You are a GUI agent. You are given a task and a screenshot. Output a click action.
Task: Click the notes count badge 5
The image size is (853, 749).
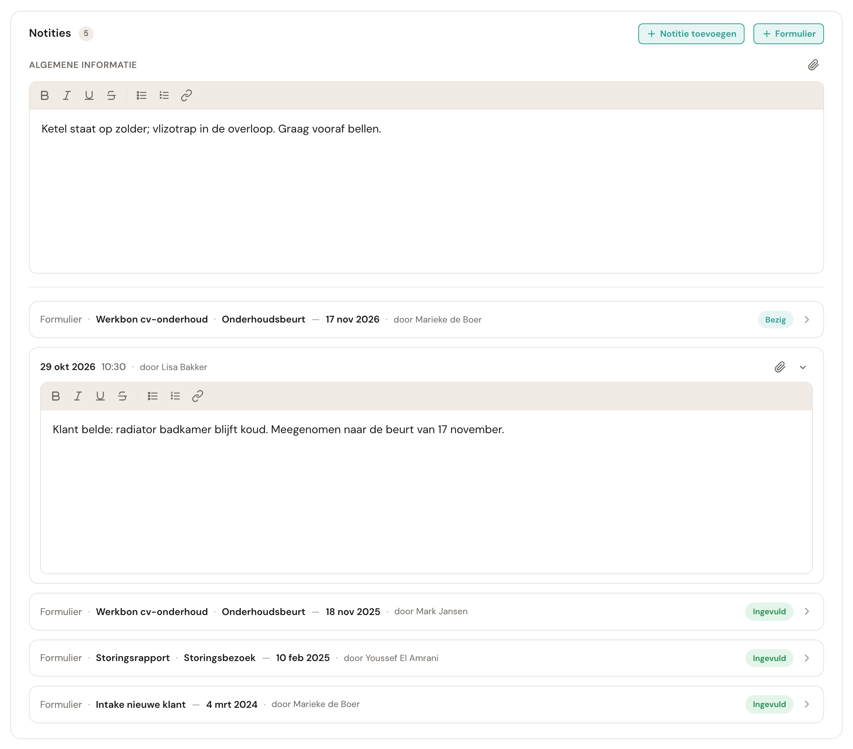(x=86, y=33)
